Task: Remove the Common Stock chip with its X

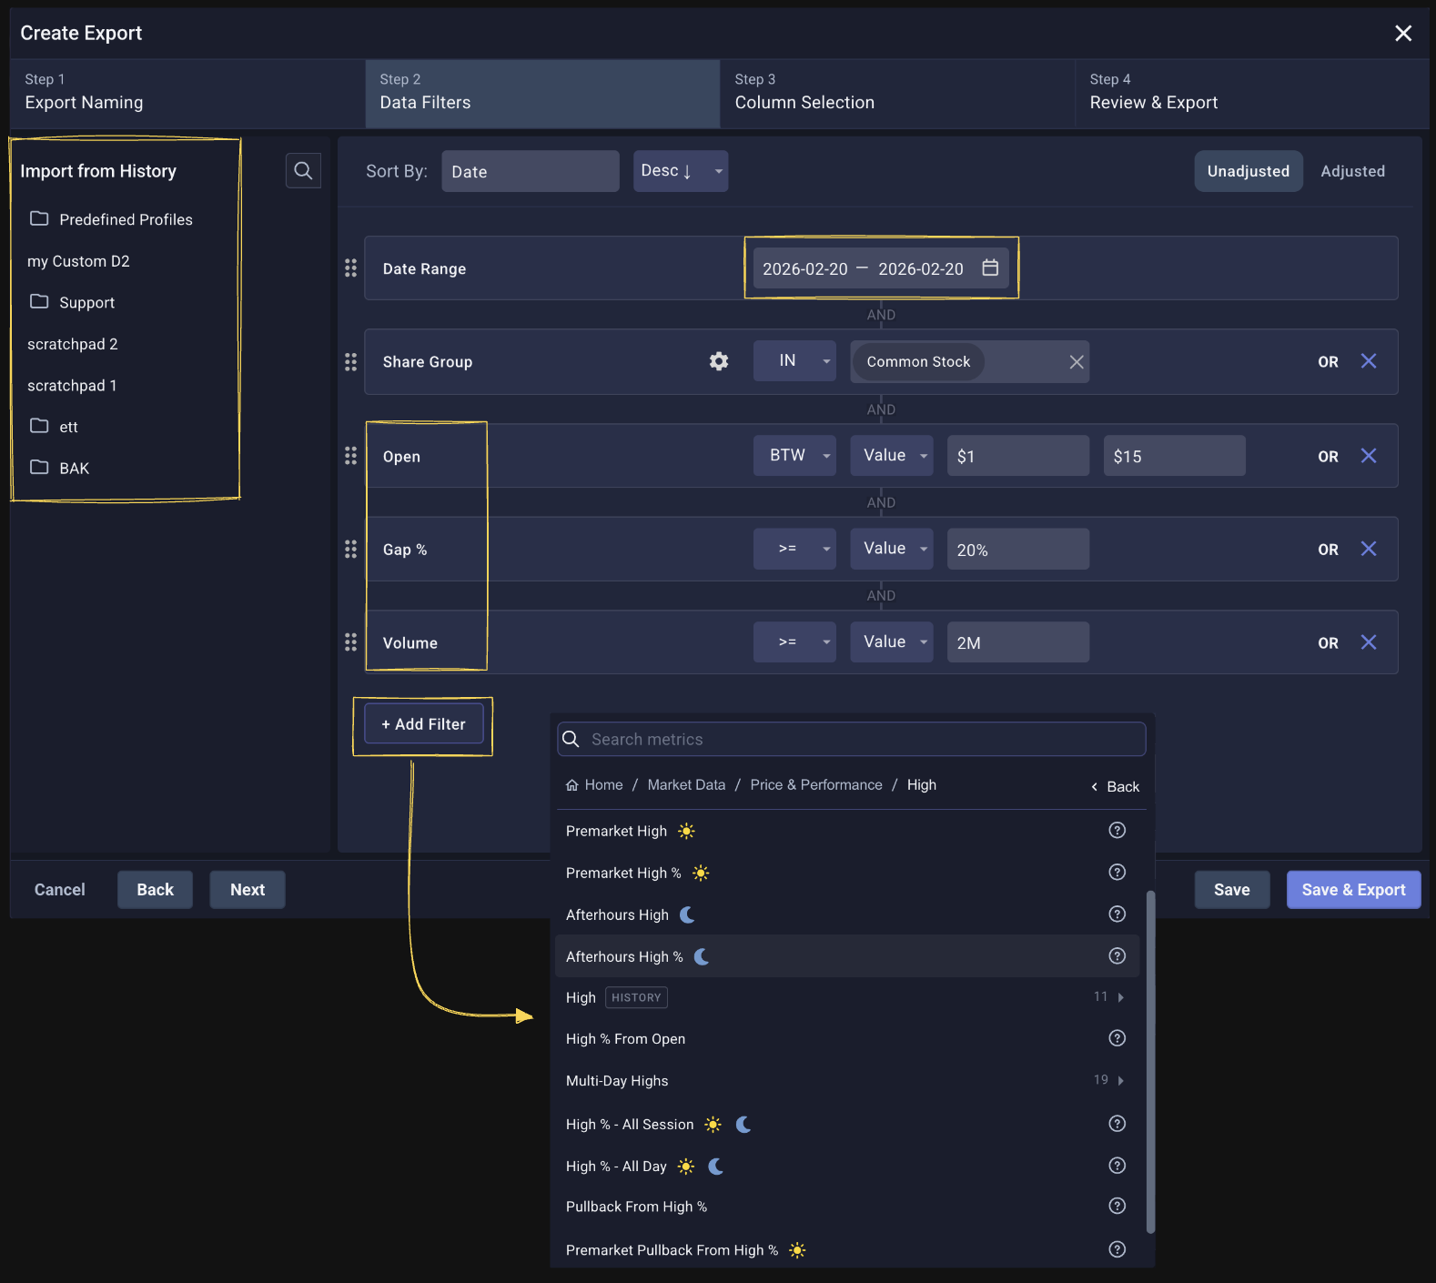Action: click(1077, 361)
